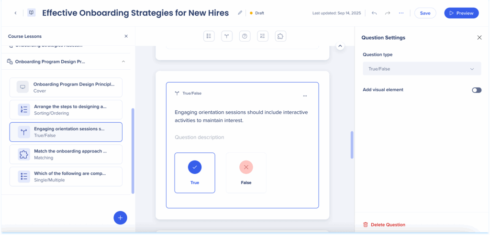This screenshot has width=490, height=235.
Task: Click the True/False branch toolbar icon
Action: [x=227, y=36]
